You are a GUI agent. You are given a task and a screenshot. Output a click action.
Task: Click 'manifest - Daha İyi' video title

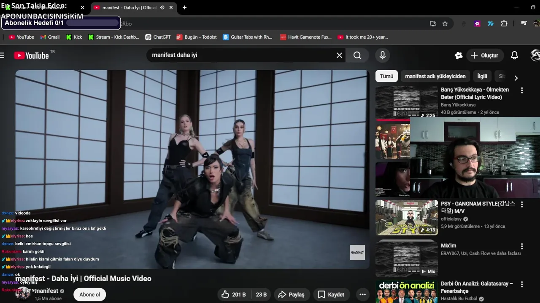[x=83, y=279]
